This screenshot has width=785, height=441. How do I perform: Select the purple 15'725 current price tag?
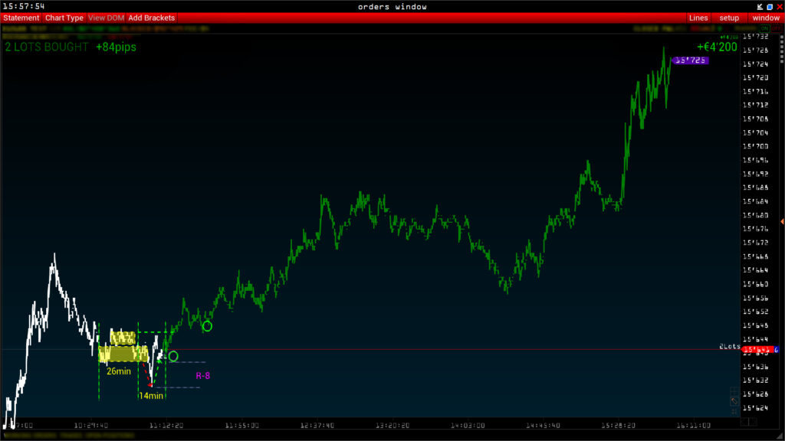[691, 60]
